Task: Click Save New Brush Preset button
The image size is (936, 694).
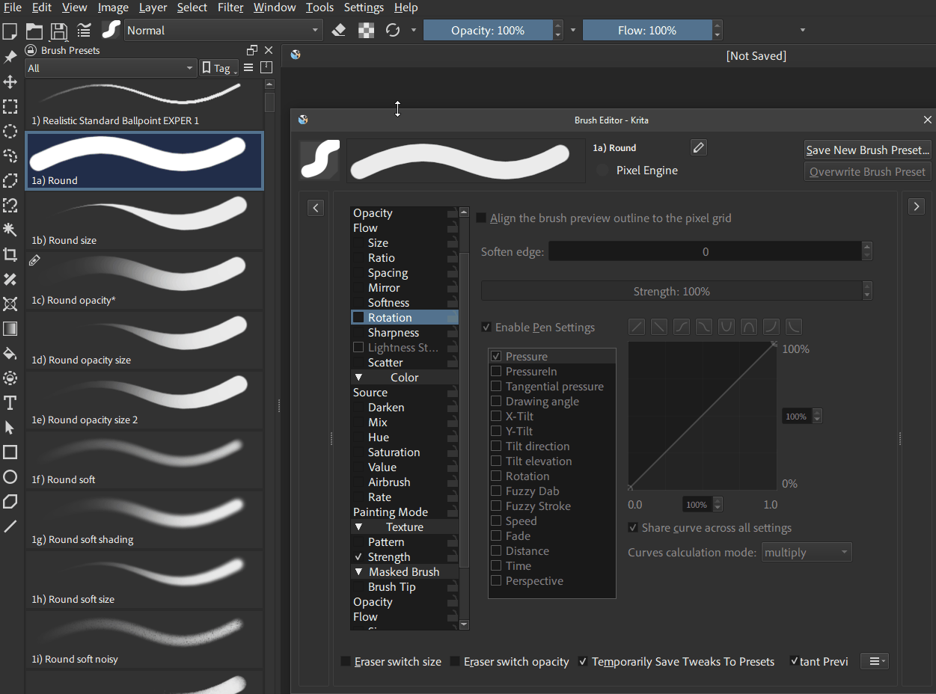Action: [x=867, y=150]
